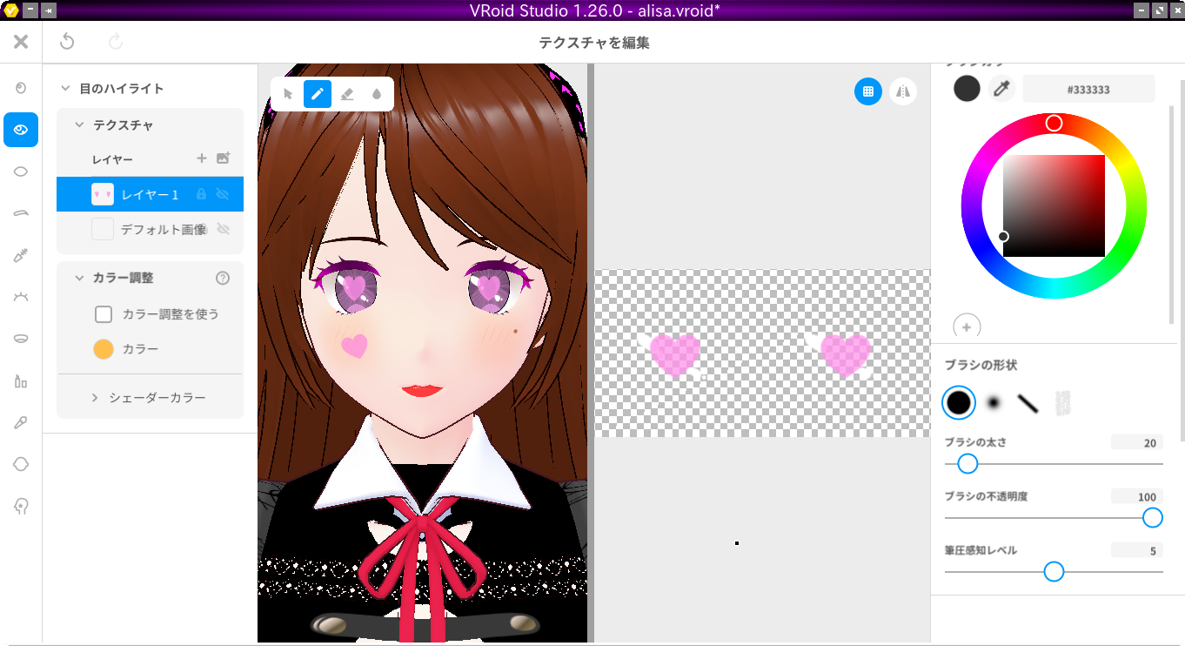Show the デフォルト画像 layer visibility
This screenshot has width=1185, height=646.
[224, 229]
